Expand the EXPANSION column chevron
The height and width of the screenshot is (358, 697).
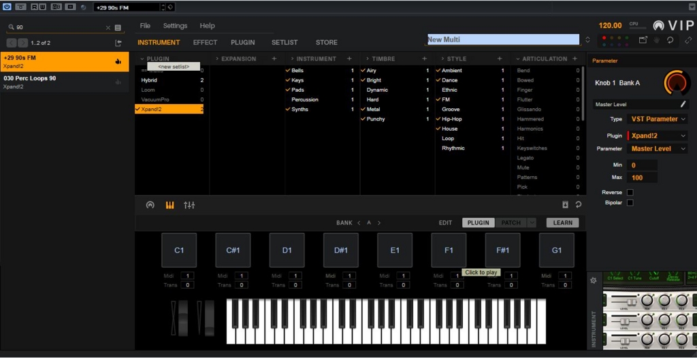coord(217,59)
